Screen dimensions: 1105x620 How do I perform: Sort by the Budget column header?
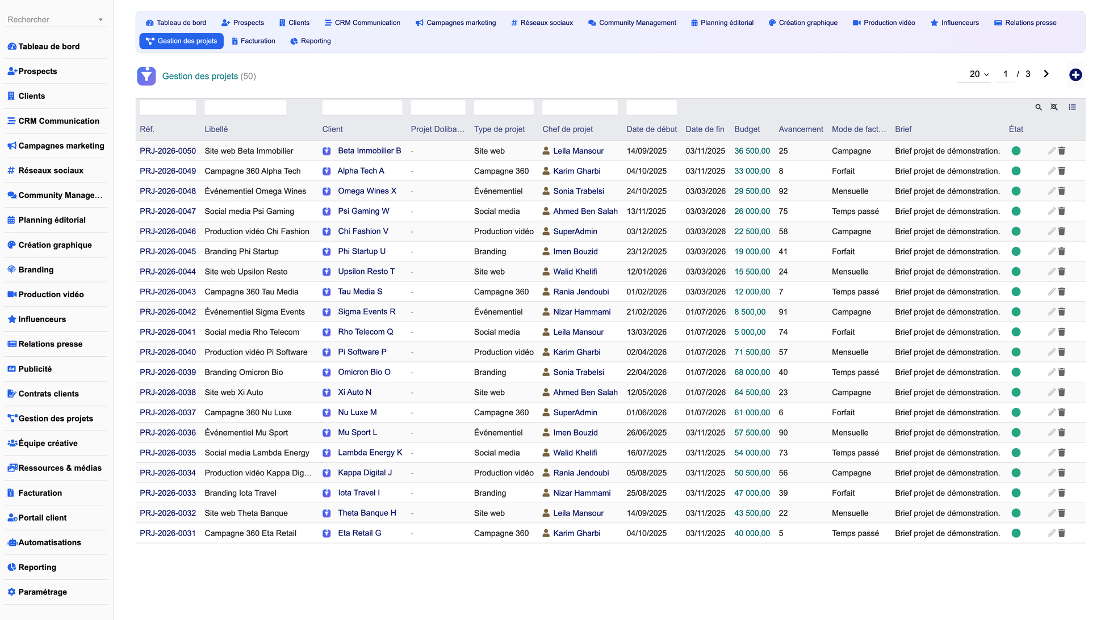point(747,129)
